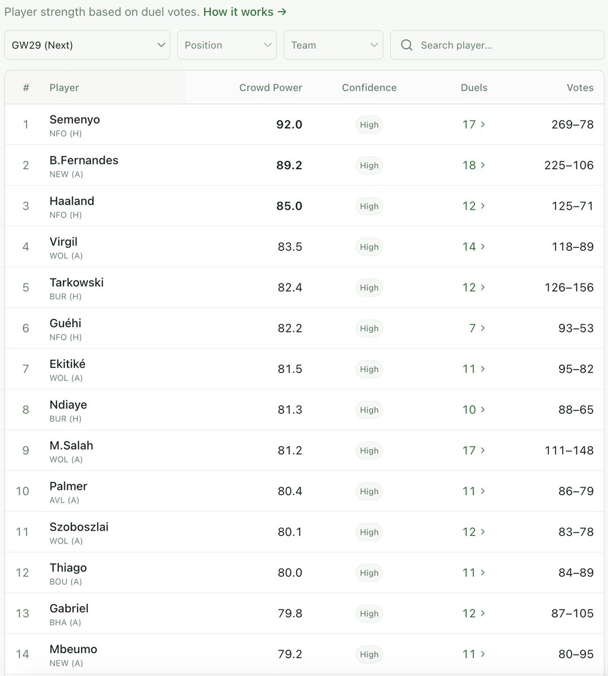The width and height of the screenshot is (608, 676).
Task: Open the GW29 gameweek dropdown
Action: coord(87,45)
